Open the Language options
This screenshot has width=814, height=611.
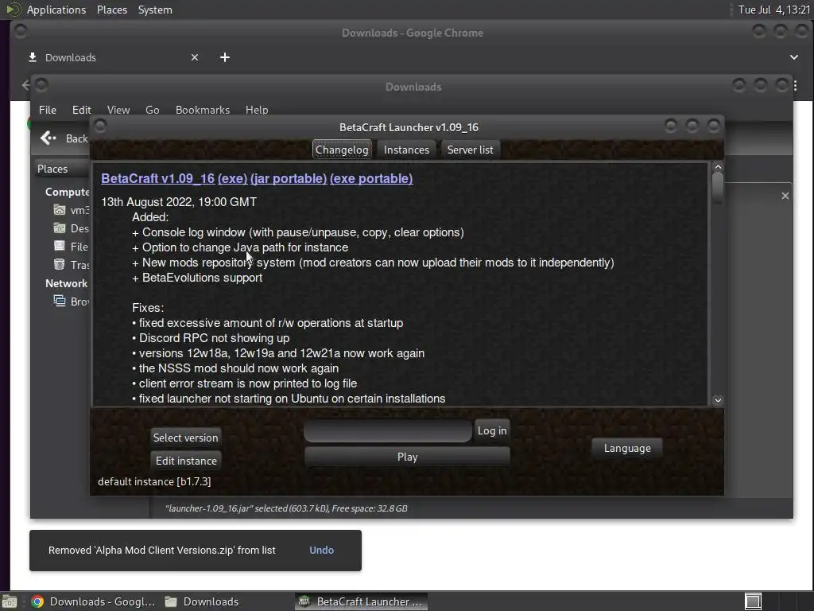[627, 448]
